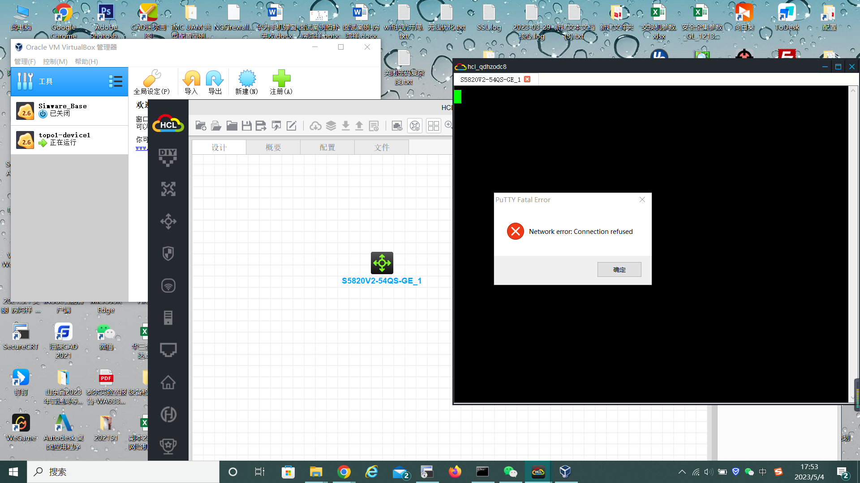Click the Windows taskbar search box

click(x=123, y=472)
